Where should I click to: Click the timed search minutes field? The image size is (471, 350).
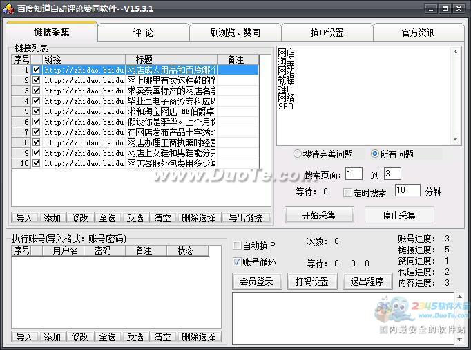(x=407, y=190)
